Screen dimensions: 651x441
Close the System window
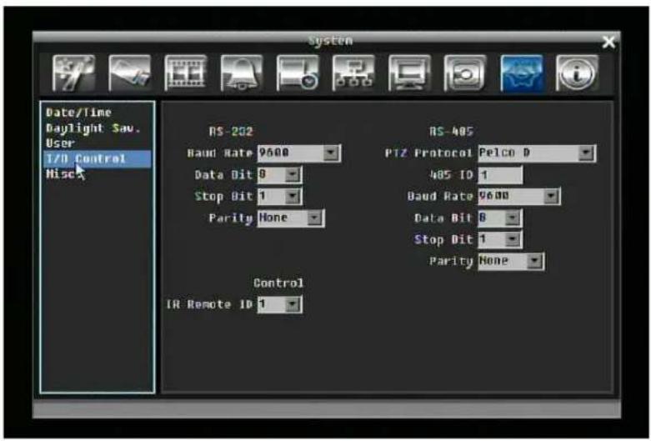(x=608, y=42)
